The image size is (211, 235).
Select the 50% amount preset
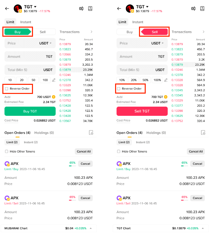coord(145,80)
